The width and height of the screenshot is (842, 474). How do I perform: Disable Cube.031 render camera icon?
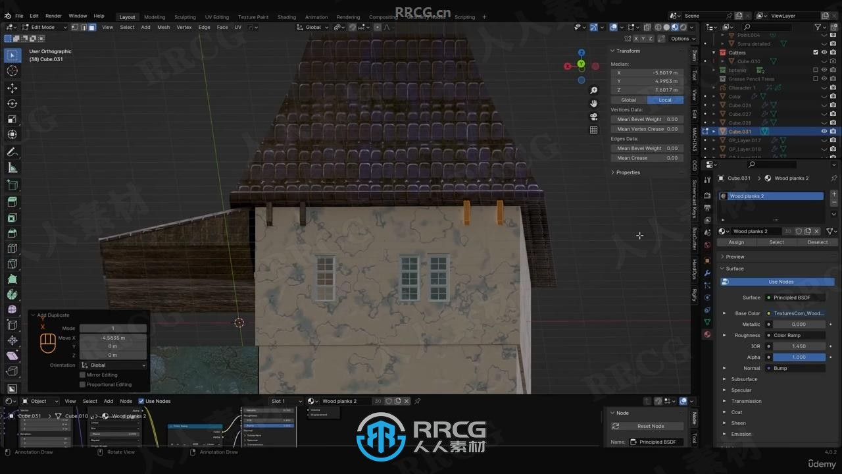(833, 131)
